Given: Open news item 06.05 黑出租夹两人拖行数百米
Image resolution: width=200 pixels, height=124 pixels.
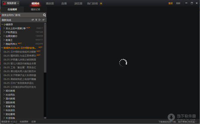Looking at the screenshot, I should coord(20,71).
